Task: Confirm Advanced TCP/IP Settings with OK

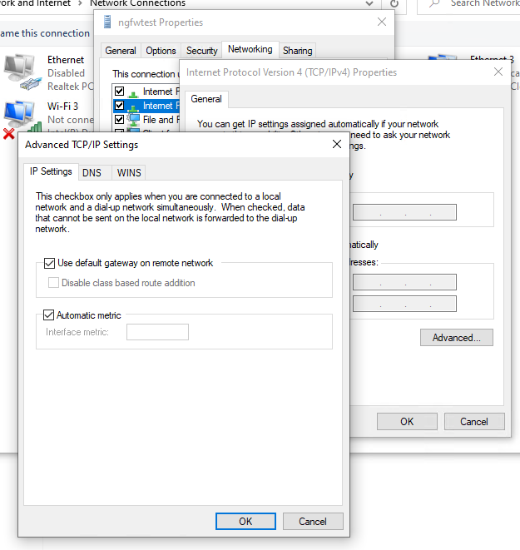Action: tap(245, 522)
